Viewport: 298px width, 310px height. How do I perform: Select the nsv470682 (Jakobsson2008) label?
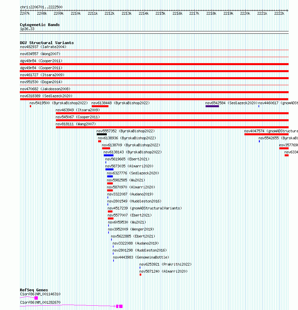coord(45,89)
